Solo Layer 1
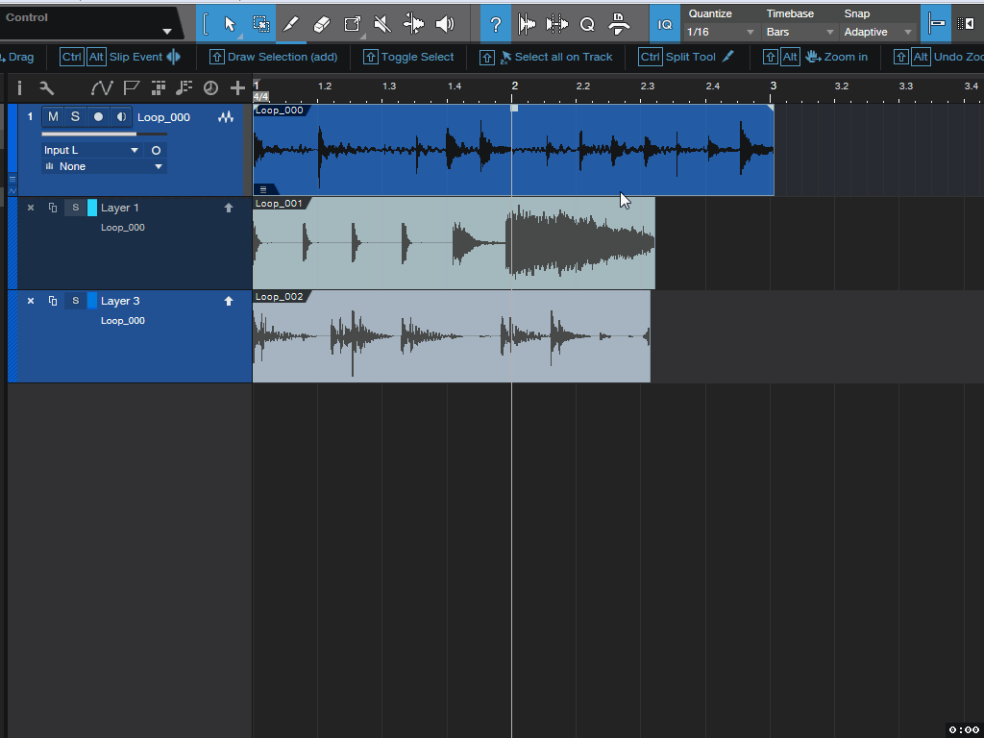Image resolution: width=984 pixels, height=738 pixels. point(75,208)
